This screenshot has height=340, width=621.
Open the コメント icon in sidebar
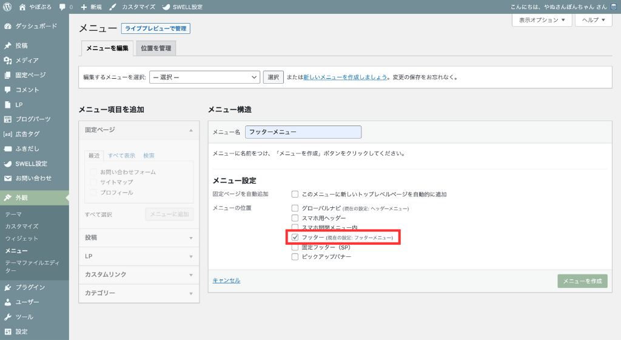(x=7, y=90)
